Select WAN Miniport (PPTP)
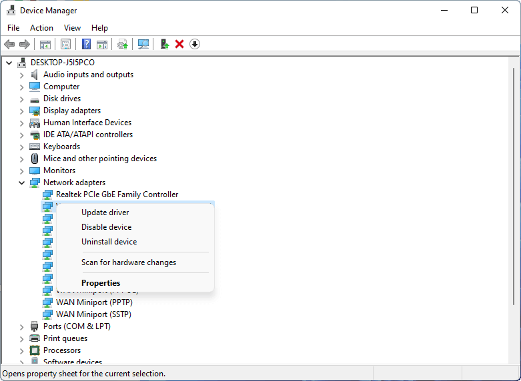The image size is (521, 381). 94,302
